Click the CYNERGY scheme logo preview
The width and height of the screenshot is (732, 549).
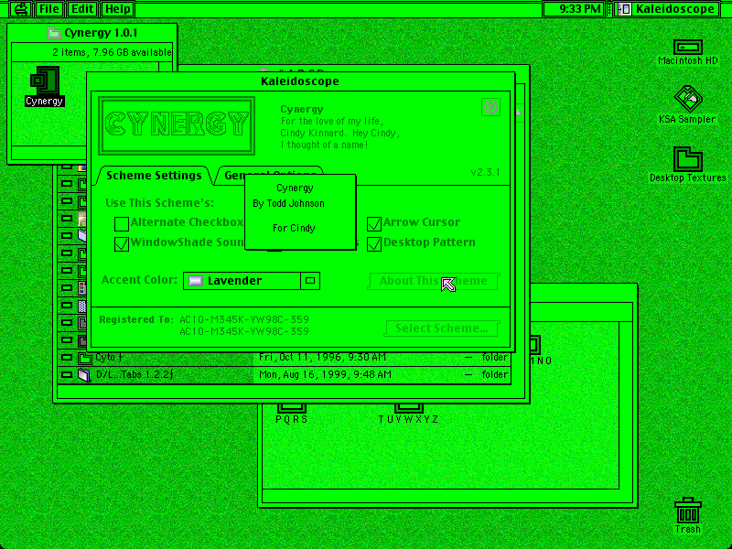[x=177, y=125]
